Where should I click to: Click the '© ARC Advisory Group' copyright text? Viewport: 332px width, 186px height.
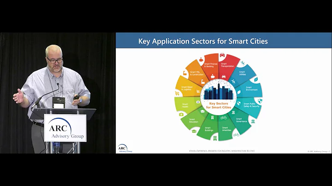(x=319, y=151)
